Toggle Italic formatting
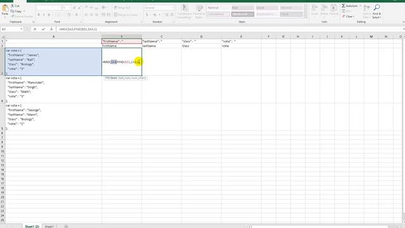Screen dimensions: 405x228 (44, 15)
